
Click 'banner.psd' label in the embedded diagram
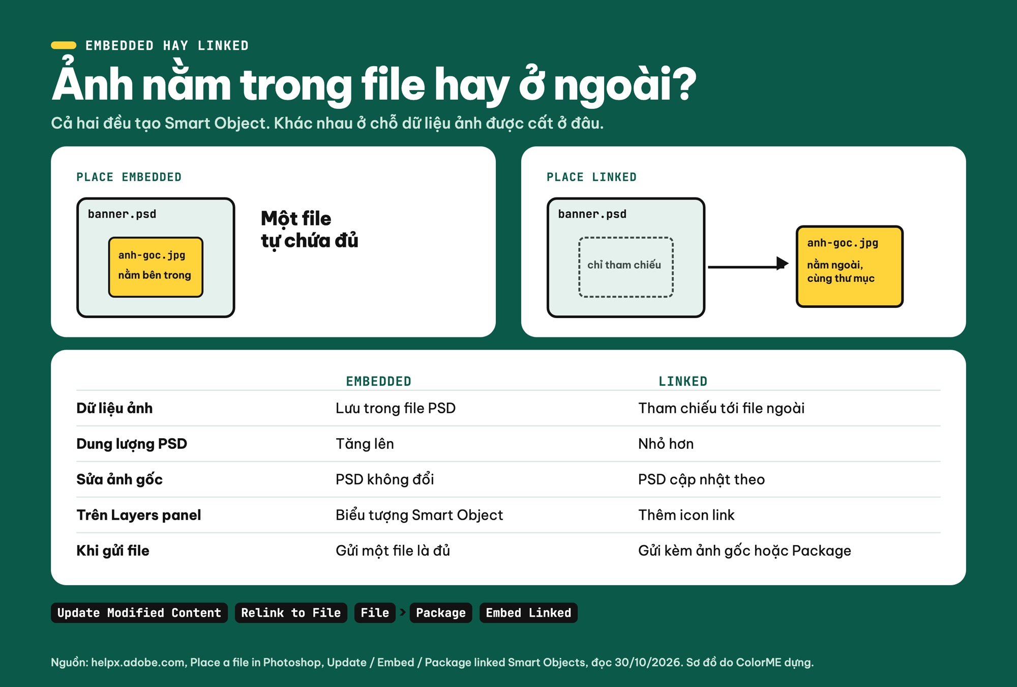coord(122,214)
